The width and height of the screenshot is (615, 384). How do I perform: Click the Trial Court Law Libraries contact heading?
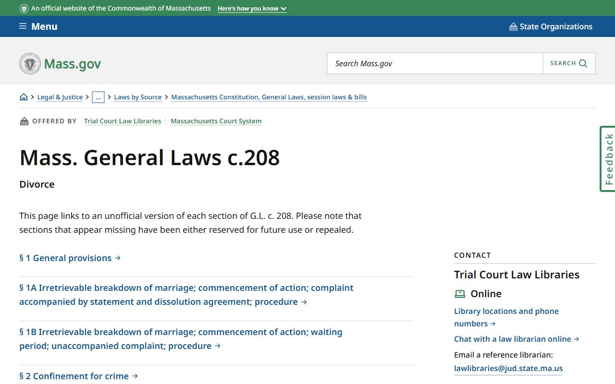tap(517, 275)
